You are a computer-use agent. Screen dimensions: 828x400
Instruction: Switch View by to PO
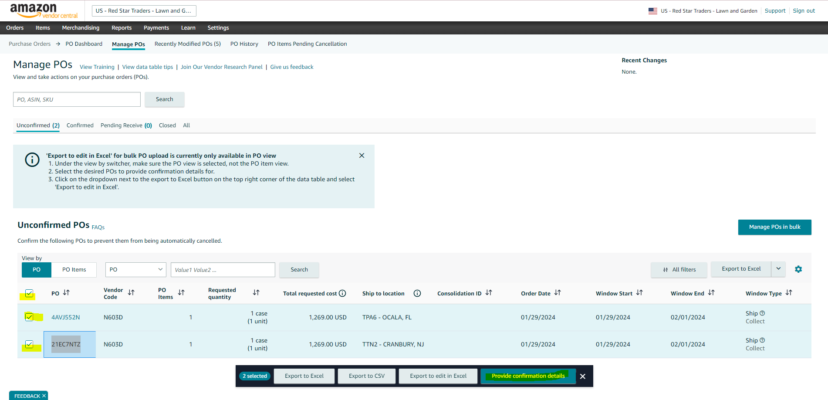[37, 270]
